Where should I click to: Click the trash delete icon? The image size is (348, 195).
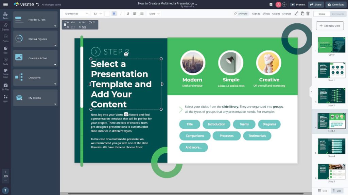(308, 14)
